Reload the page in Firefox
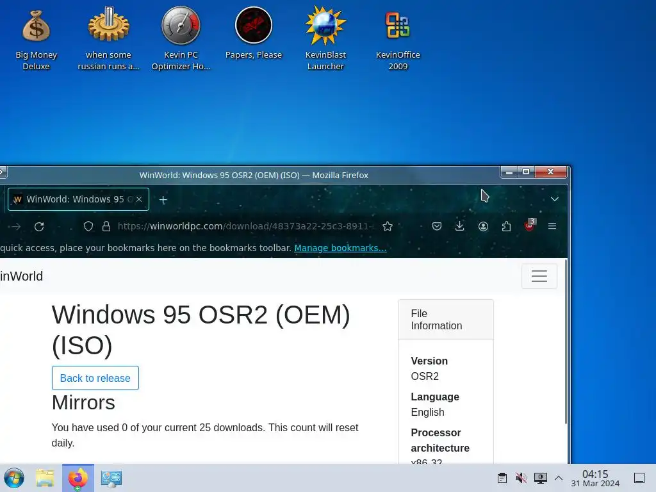Viewport: 656px width, 492px height. pos(39,226)
